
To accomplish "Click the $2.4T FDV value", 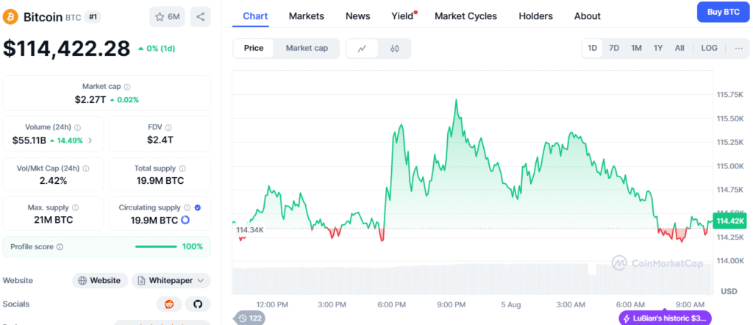I will [x=160, y=140].
